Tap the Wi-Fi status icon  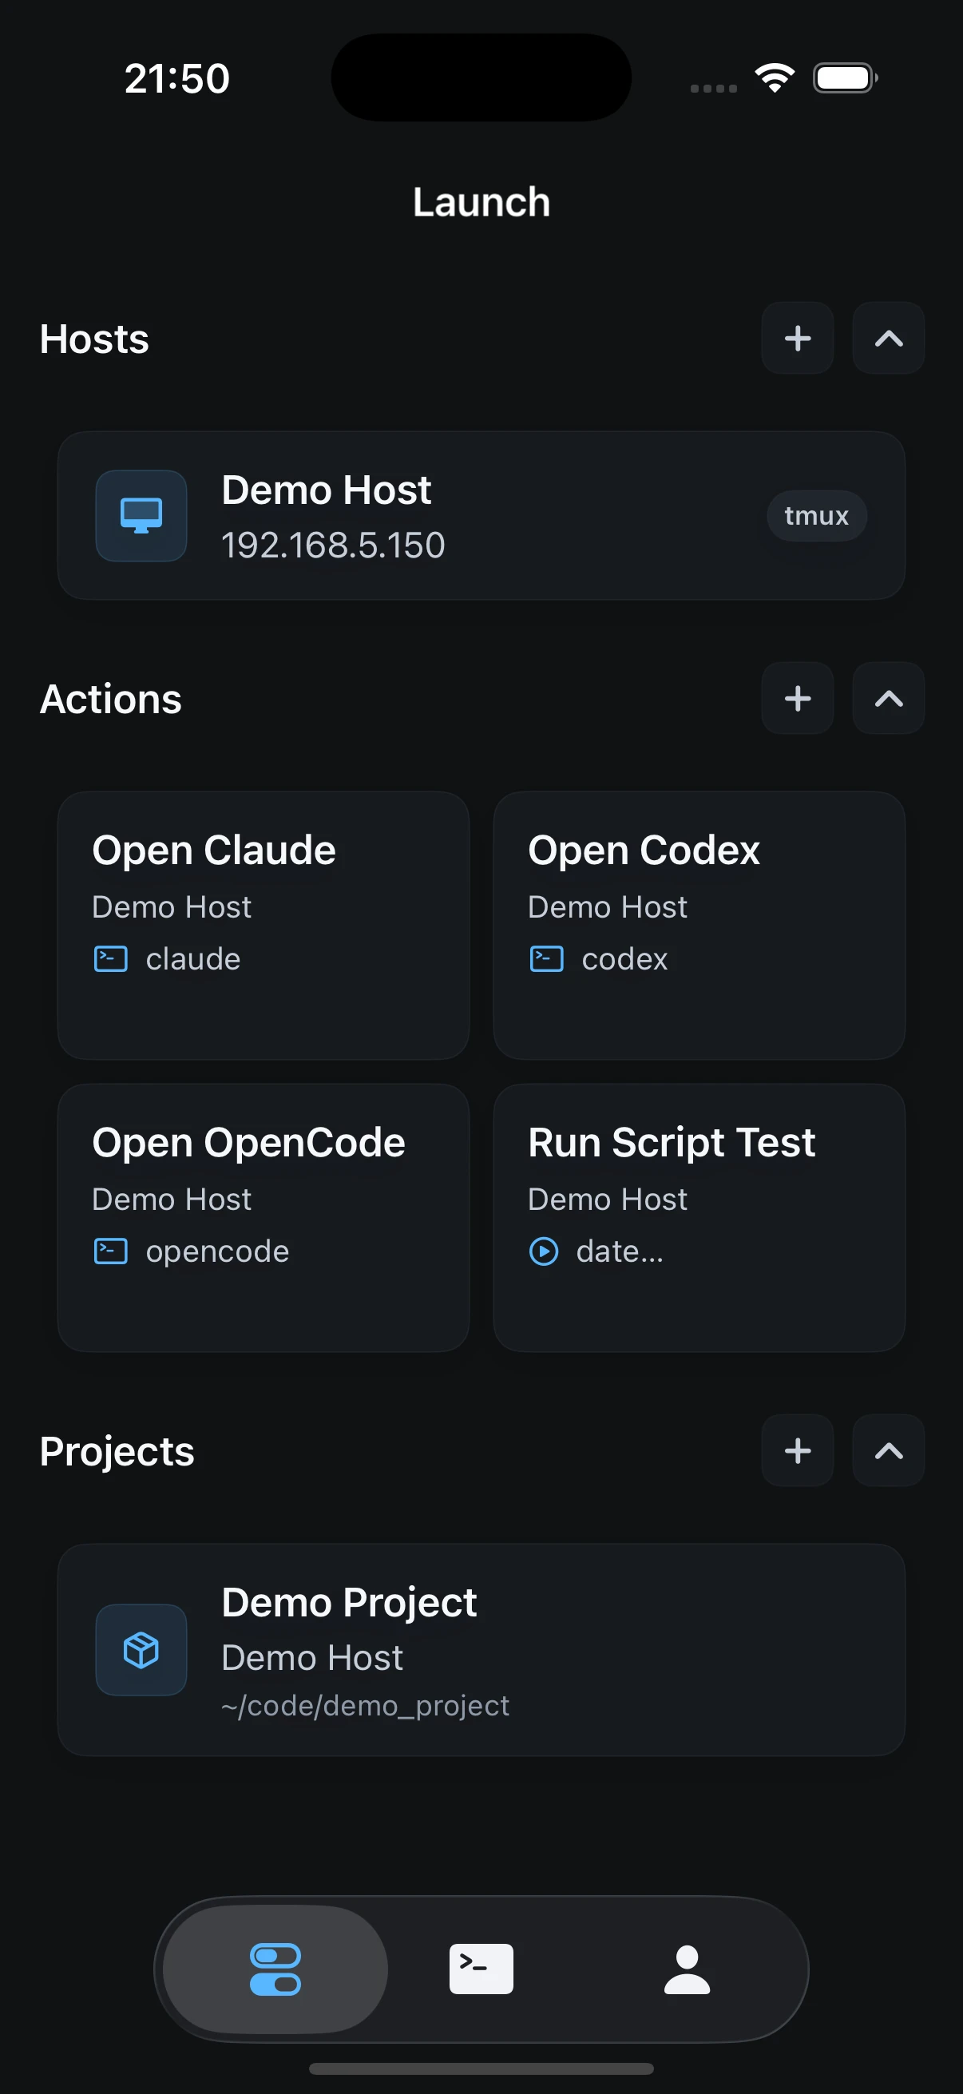[775, 78]
